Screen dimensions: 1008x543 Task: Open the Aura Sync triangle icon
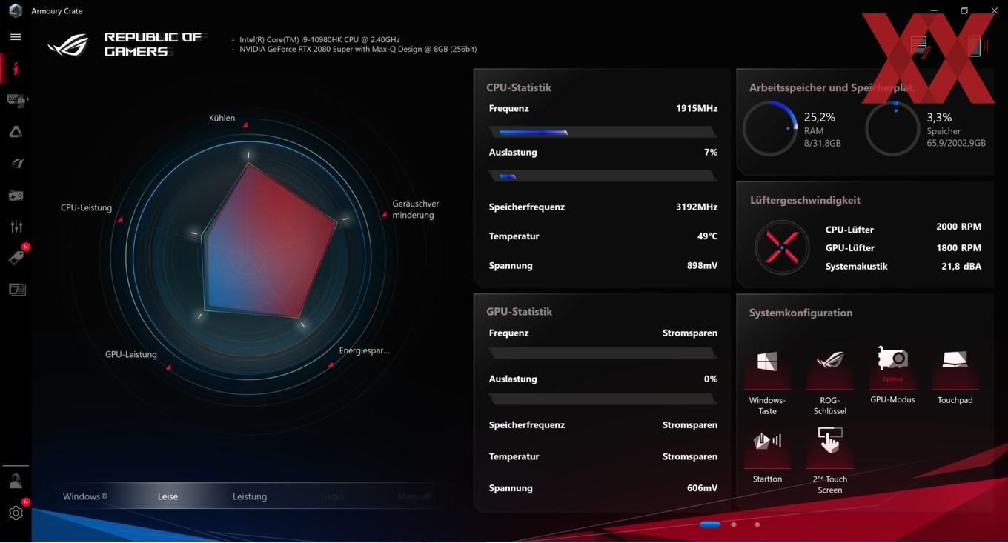pos(16,132)
